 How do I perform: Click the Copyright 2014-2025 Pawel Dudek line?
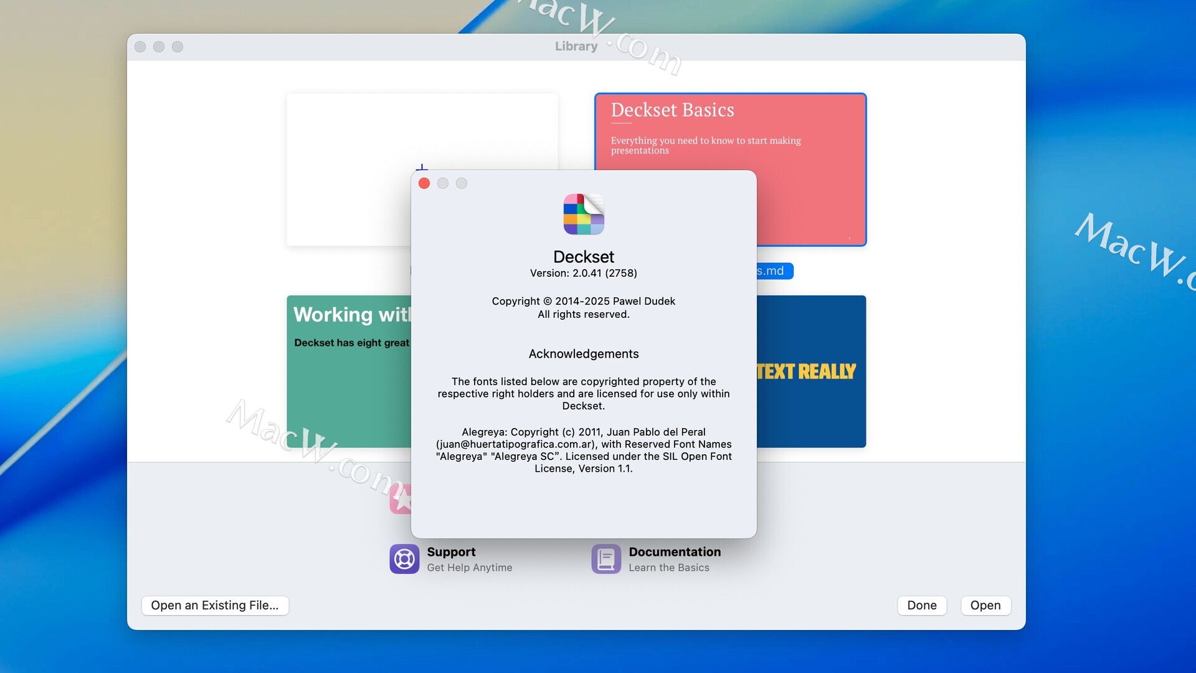(x=584, y=302)
